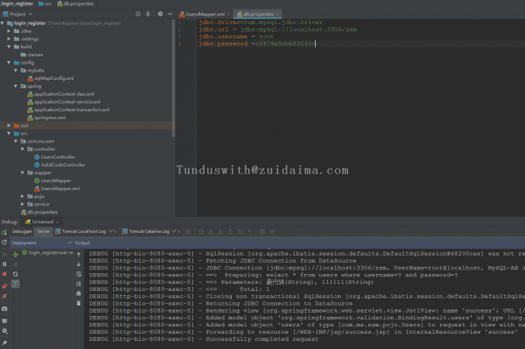The height and width of the screenshot is (349, 525).
Task: Select sqlMapConfig.xml file in tree
Action: pyautogui.click(x=53, y=78)
